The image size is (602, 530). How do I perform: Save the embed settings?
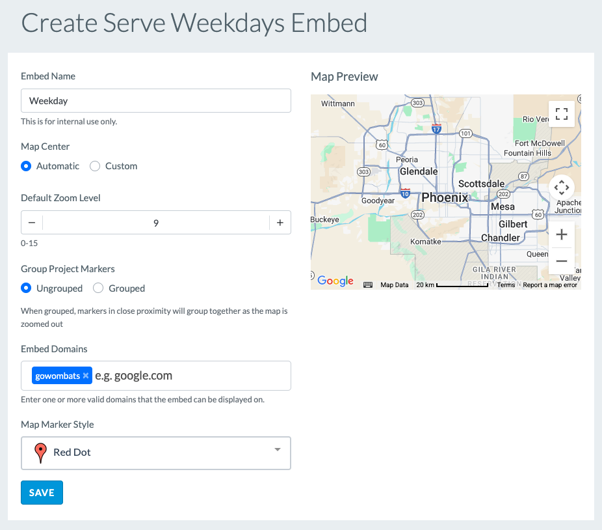pos(42,492)
